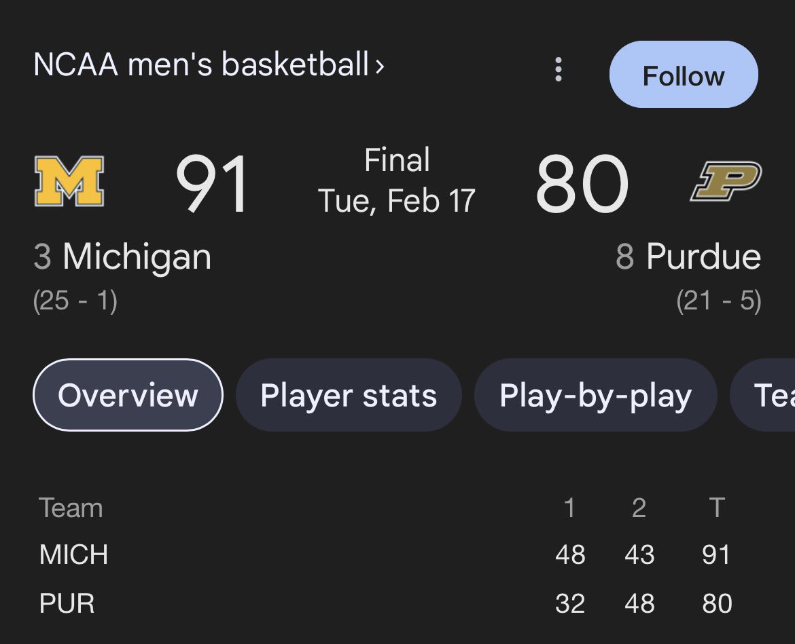
Task: Click the T total column header
Action: (x=716, y=508)
